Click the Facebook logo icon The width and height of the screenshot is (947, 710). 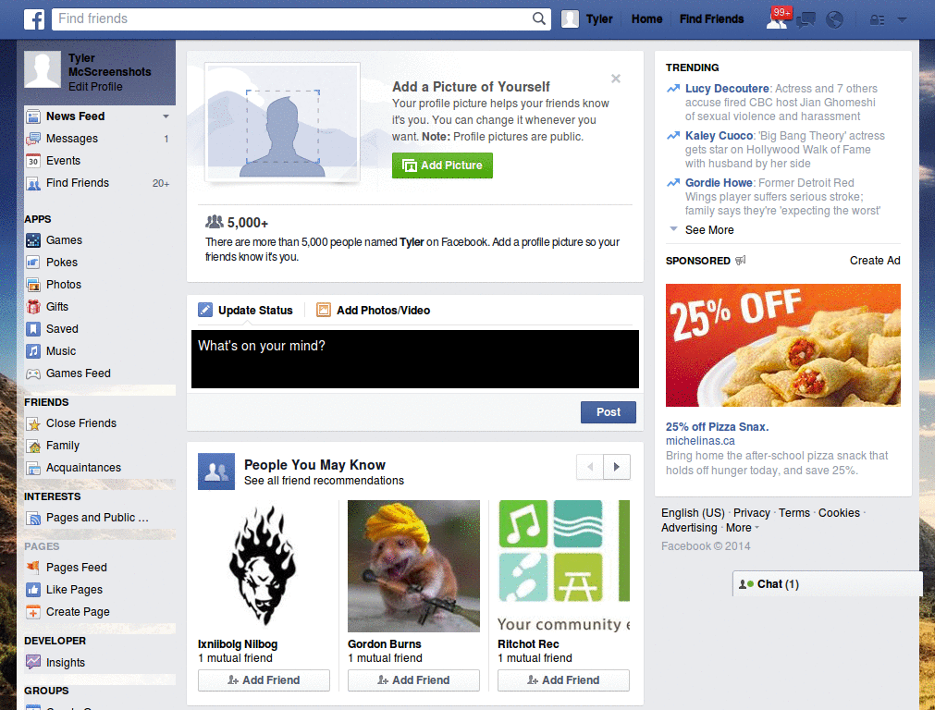tap(34, 19)
